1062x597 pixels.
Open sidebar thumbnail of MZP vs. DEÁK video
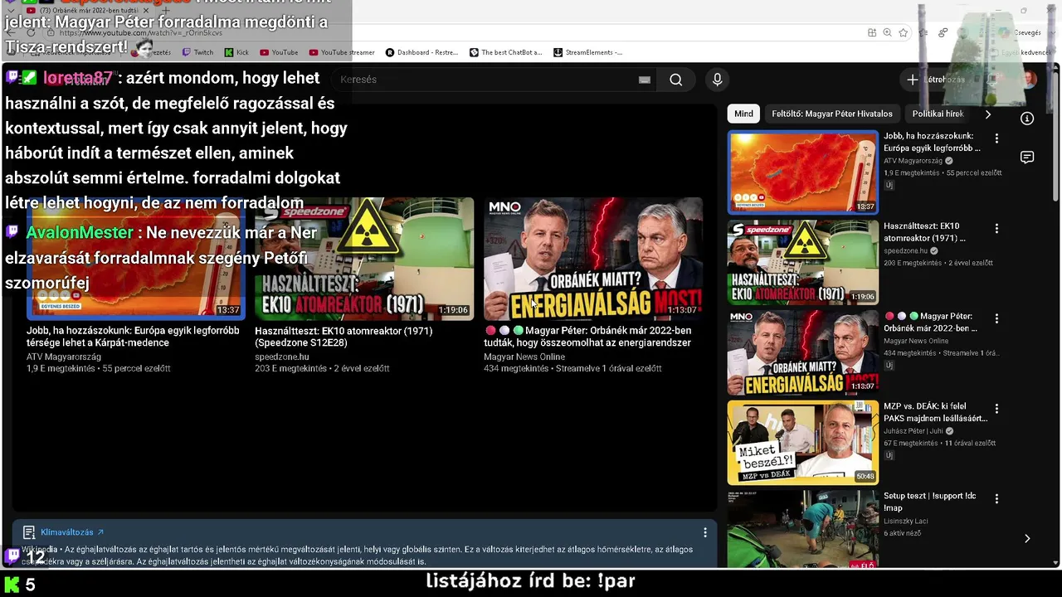click(803, 443)
